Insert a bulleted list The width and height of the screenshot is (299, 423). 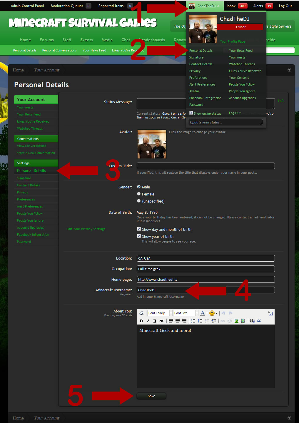[x=193, y=321]
